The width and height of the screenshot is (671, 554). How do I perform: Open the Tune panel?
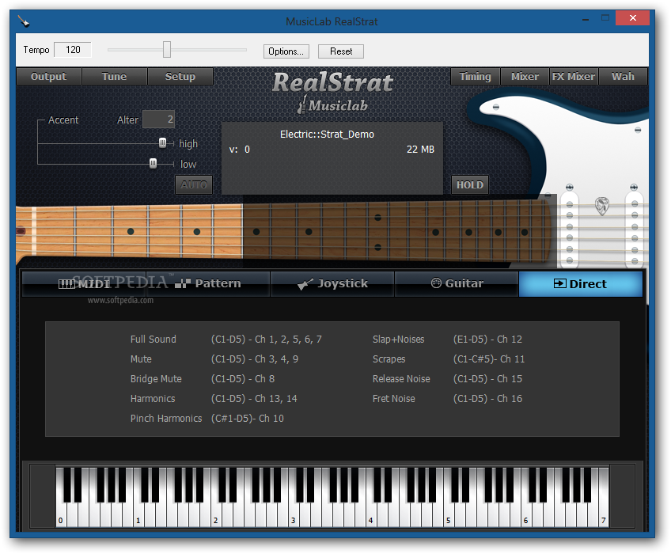114,77
